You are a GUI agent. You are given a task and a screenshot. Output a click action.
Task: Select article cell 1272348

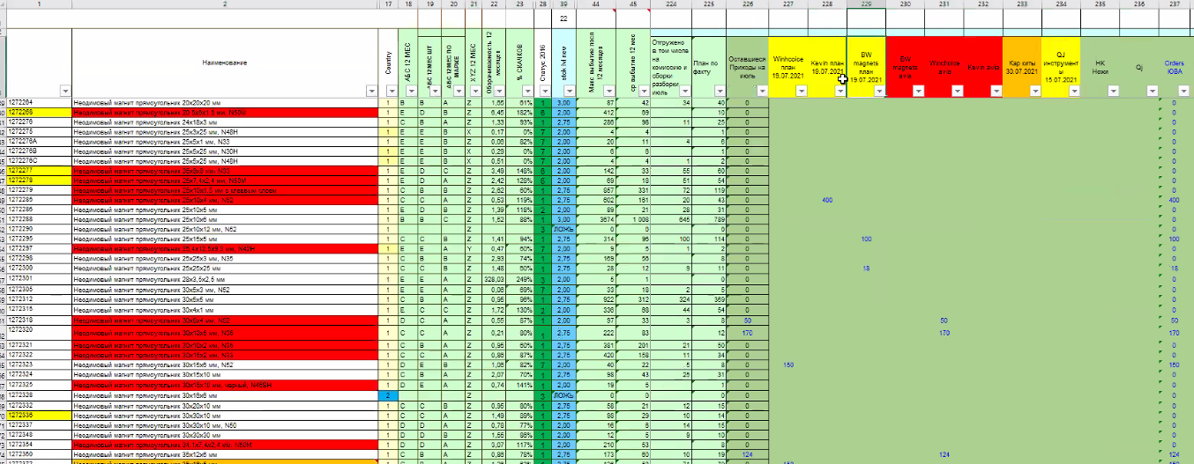40,434
